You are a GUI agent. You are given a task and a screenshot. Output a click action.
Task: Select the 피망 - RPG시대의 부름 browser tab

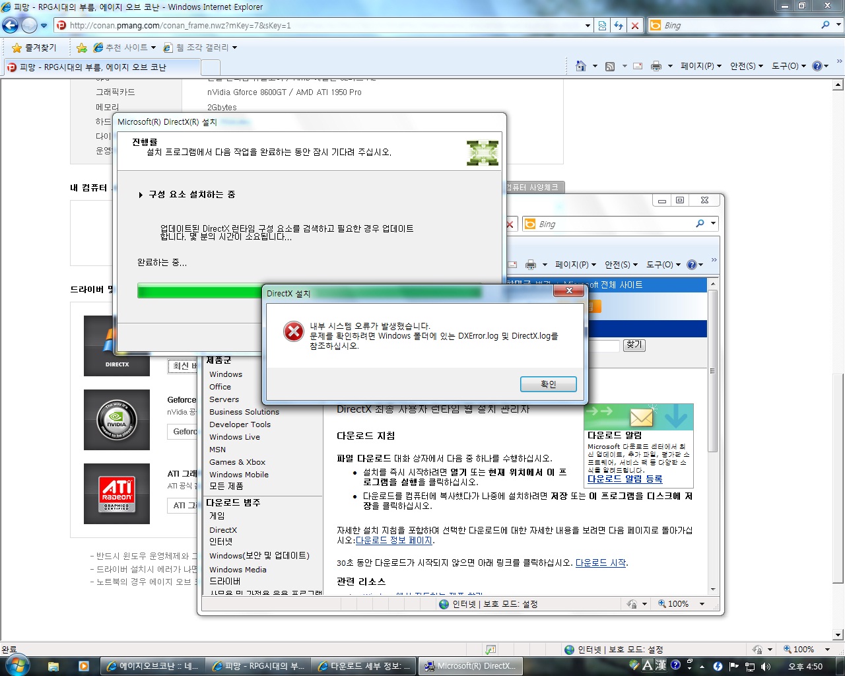[102, 67]
